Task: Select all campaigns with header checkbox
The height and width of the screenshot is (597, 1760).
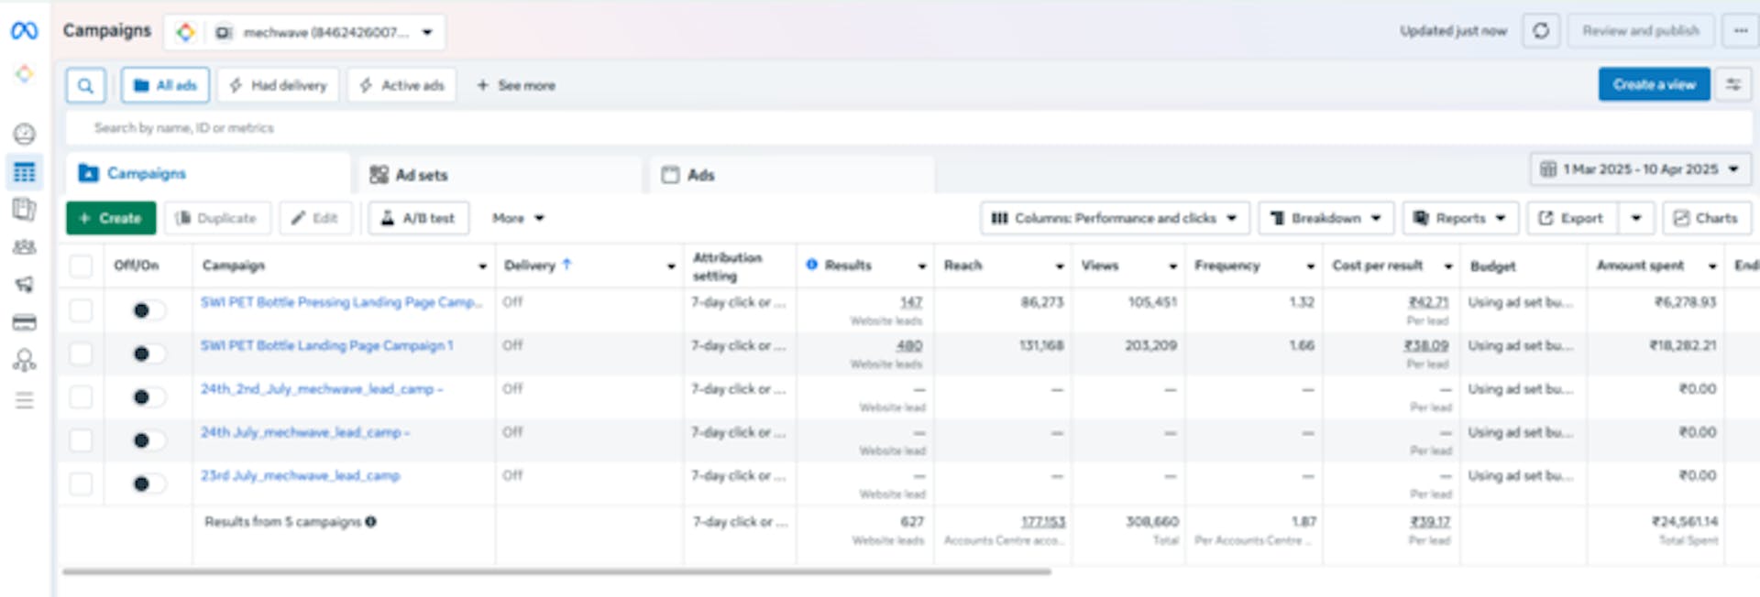Action: 82,266
